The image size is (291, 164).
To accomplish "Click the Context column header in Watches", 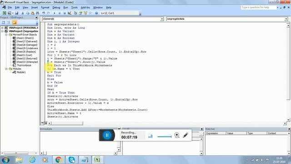I will (x=277, y=133).
